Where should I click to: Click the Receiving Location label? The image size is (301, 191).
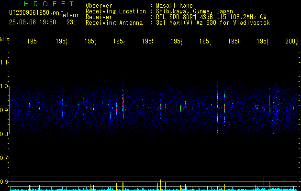(116, 11)
